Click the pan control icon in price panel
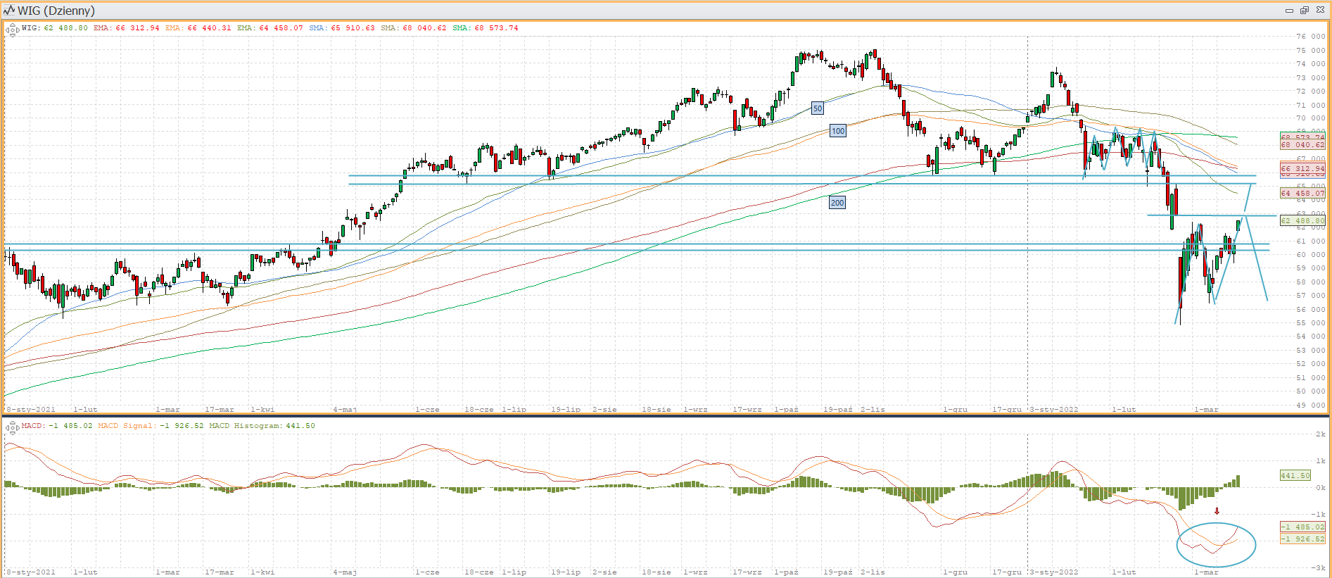The width and height of the screenshot is (1332, 578). [12, 30]
